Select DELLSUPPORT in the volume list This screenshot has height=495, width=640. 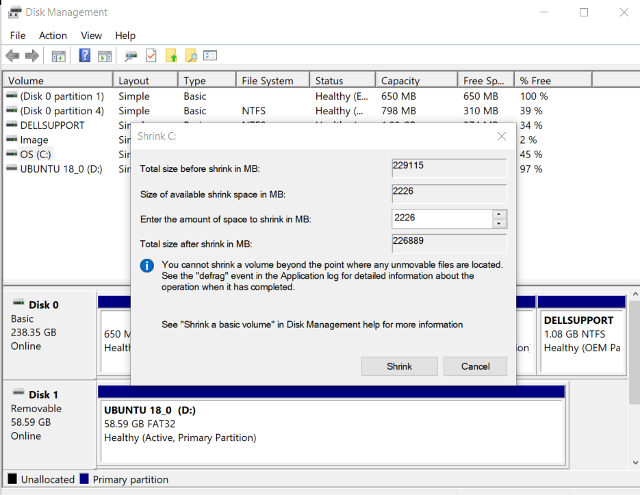[x=52, y=125]
